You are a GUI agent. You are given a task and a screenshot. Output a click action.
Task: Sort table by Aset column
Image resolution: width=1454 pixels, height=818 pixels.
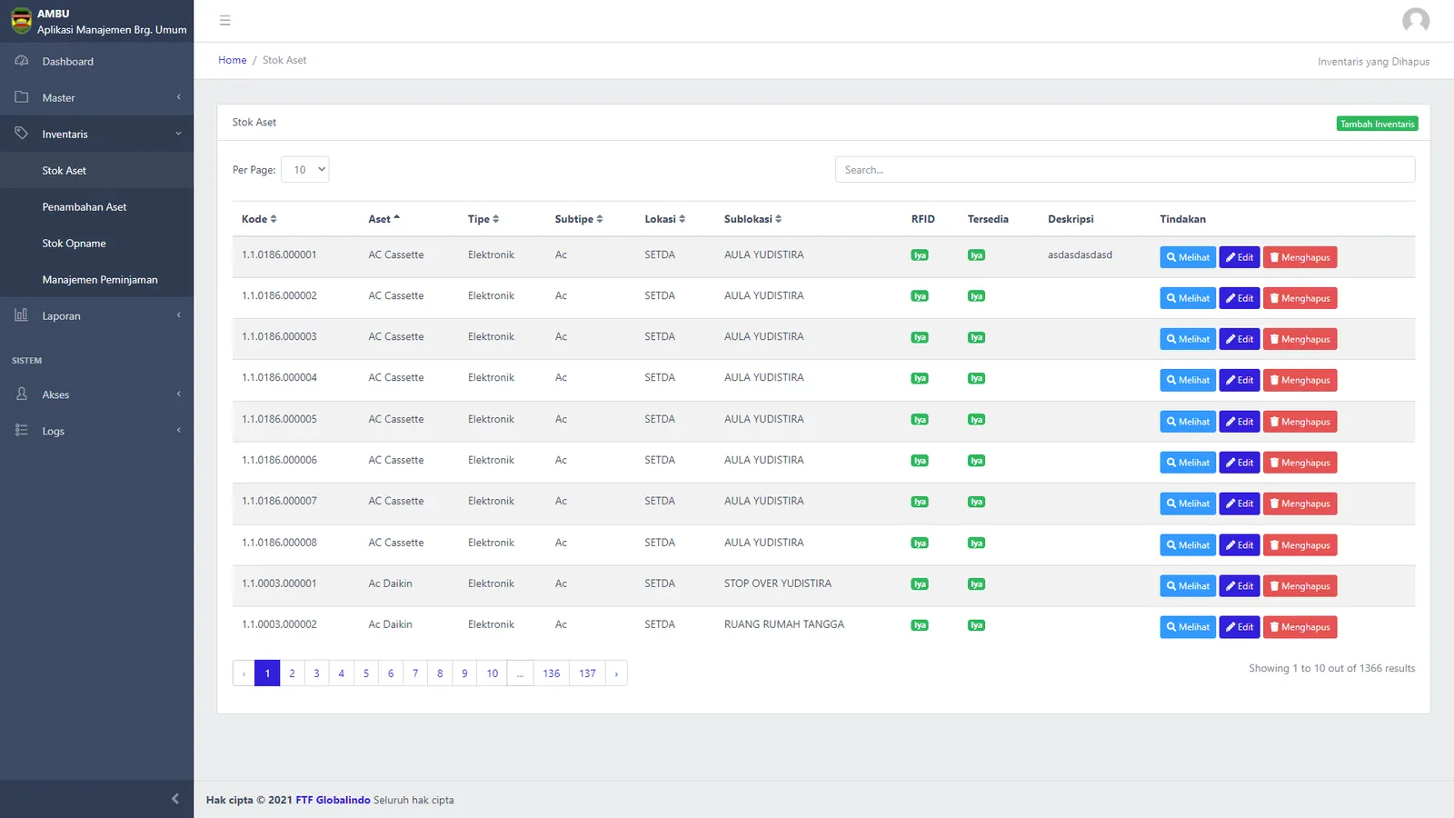(x=383, y=219)
